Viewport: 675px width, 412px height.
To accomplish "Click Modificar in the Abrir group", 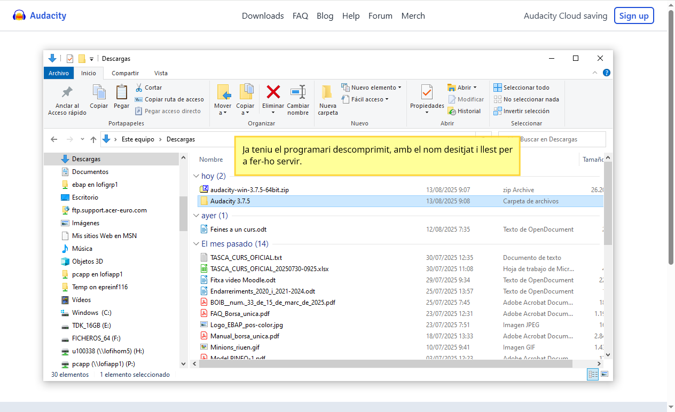I will 466,99.
